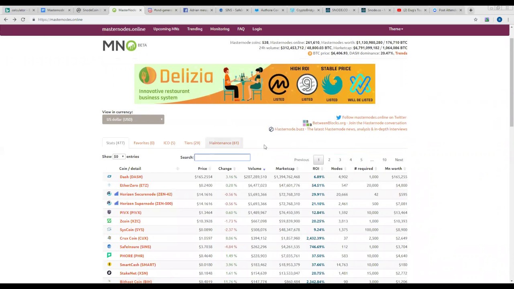Open the US dollar currency selector

point(133,119)
